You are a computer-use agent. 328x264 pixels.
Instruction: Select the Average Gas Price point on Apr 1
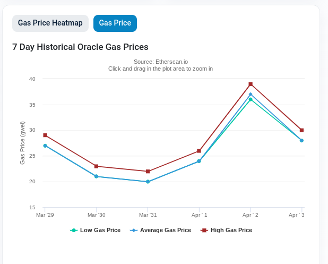(x=199, y=161)
